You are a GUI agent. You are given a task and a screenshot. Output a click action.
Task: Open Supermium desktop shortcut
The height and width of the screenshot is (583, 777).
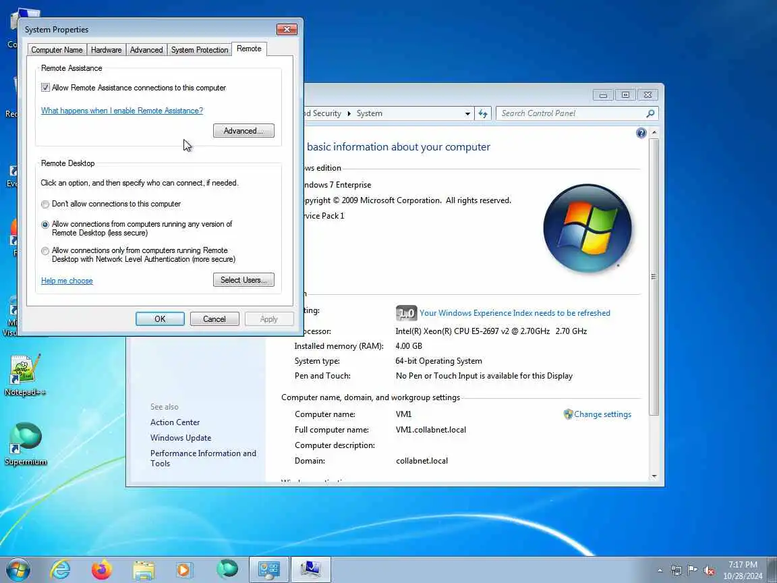26,444
